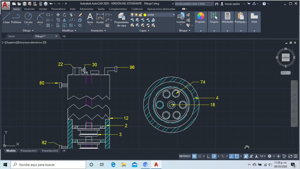Open Propiedades de capa manager

pos(121,20)
